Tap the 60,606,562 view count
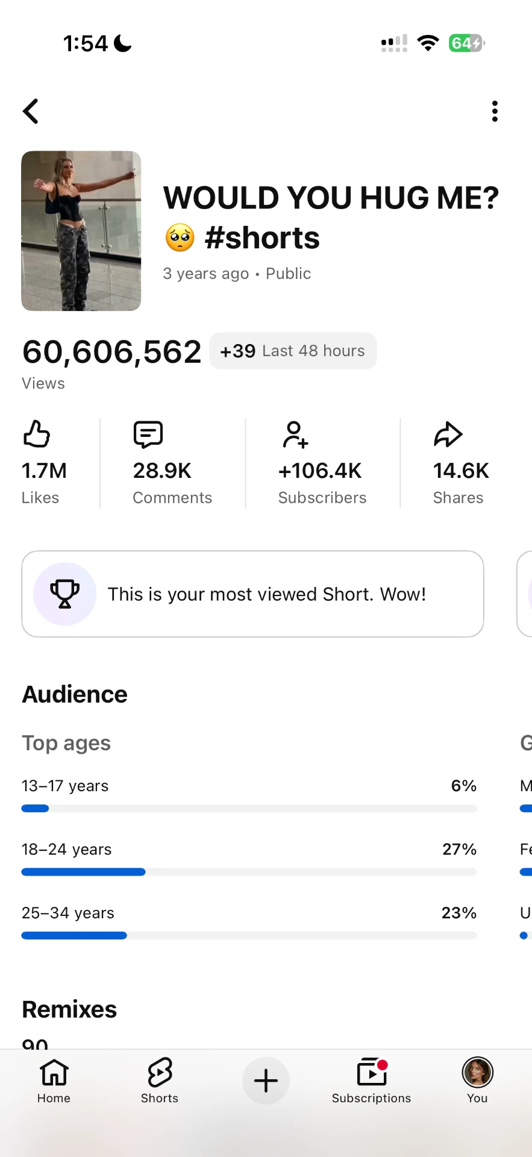This screenshot has height=1157, width=532. tap(111, 352)
